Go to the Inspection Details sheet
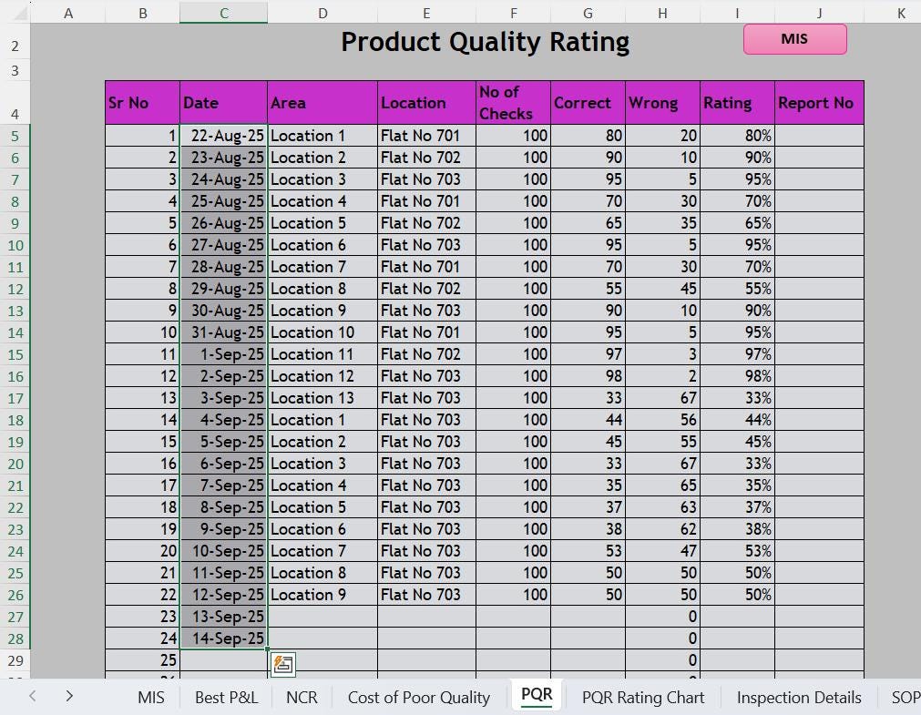 [798, 697]
